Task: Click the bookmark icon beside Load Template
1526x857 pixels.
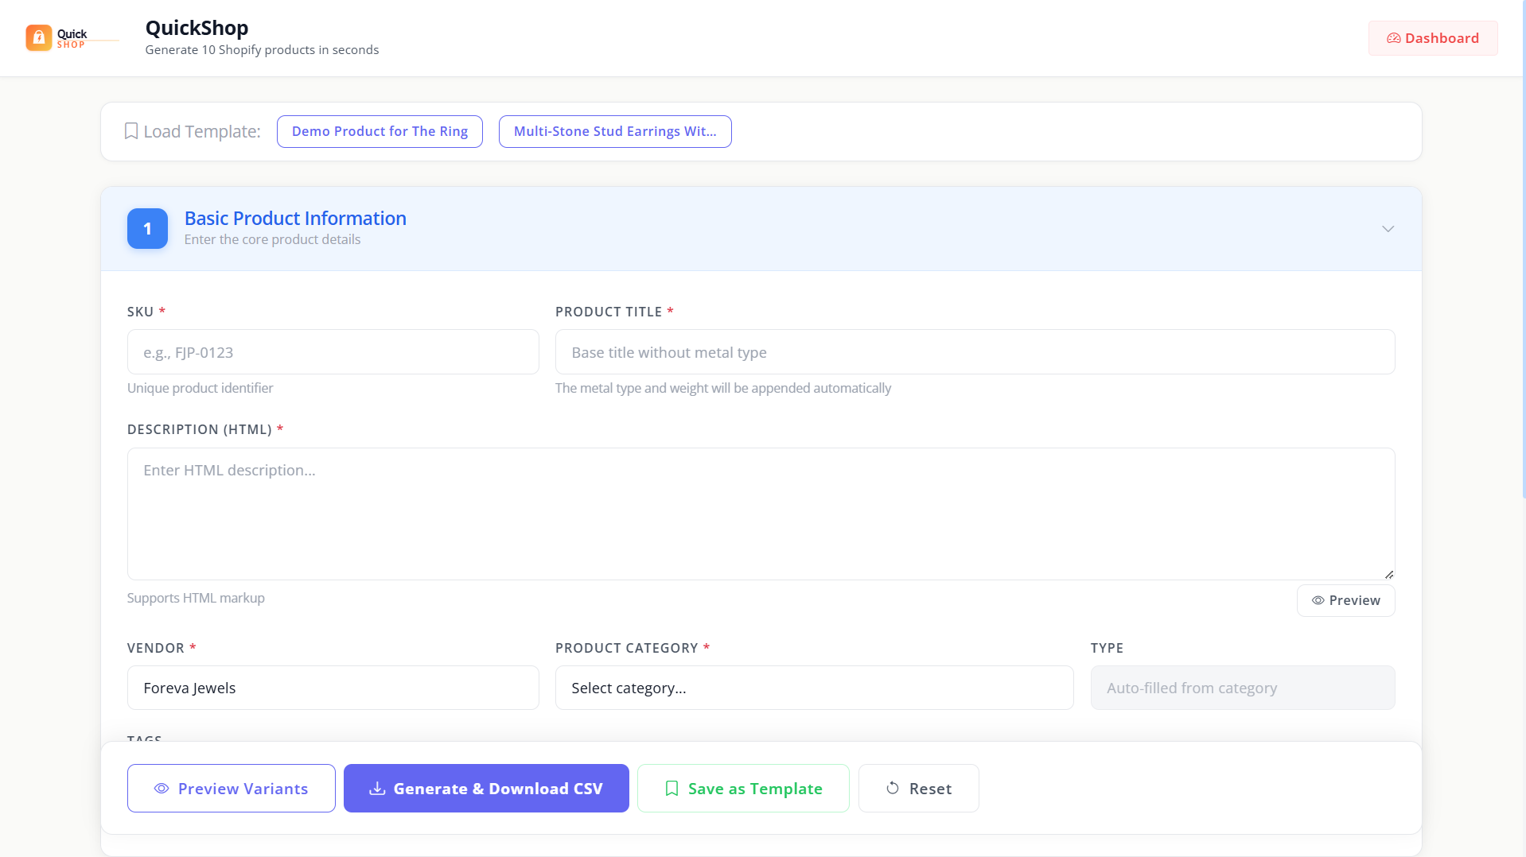Action: (x=130, y=130)
